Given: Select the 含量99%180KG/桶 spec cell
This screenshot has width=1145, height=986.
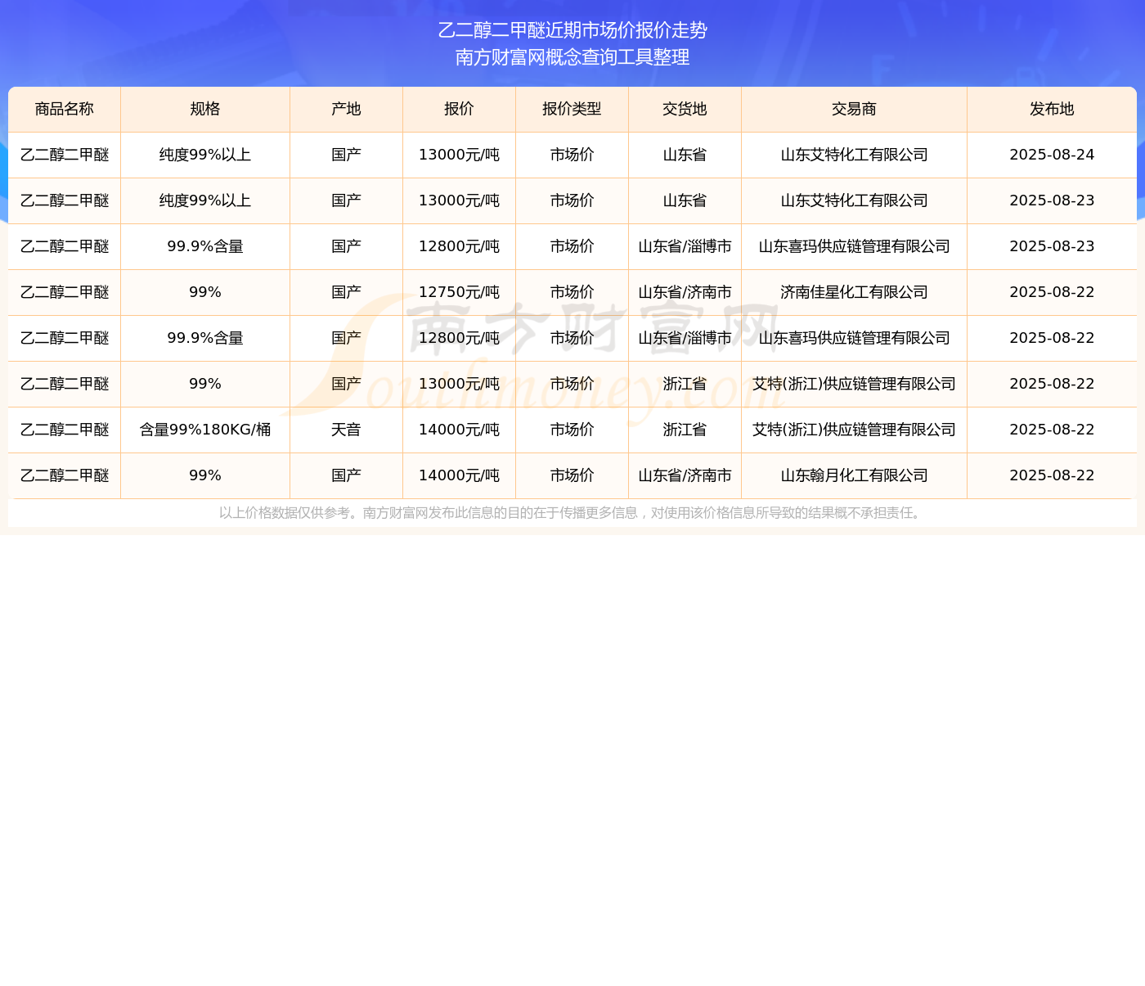Looking at the screenshot, I should 205,430.
